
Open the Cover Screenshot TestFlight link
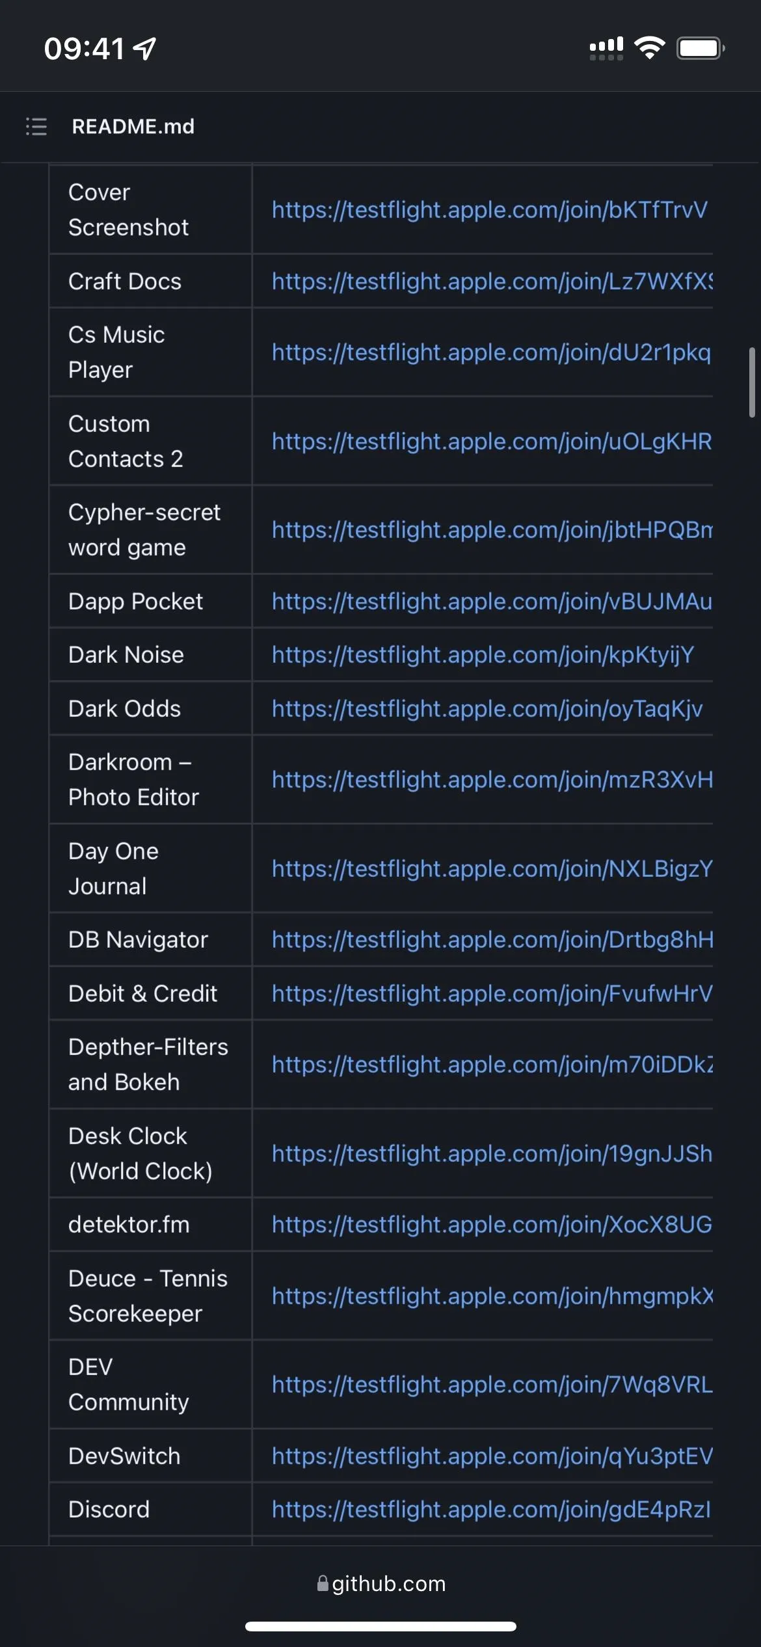click(490, 209)
